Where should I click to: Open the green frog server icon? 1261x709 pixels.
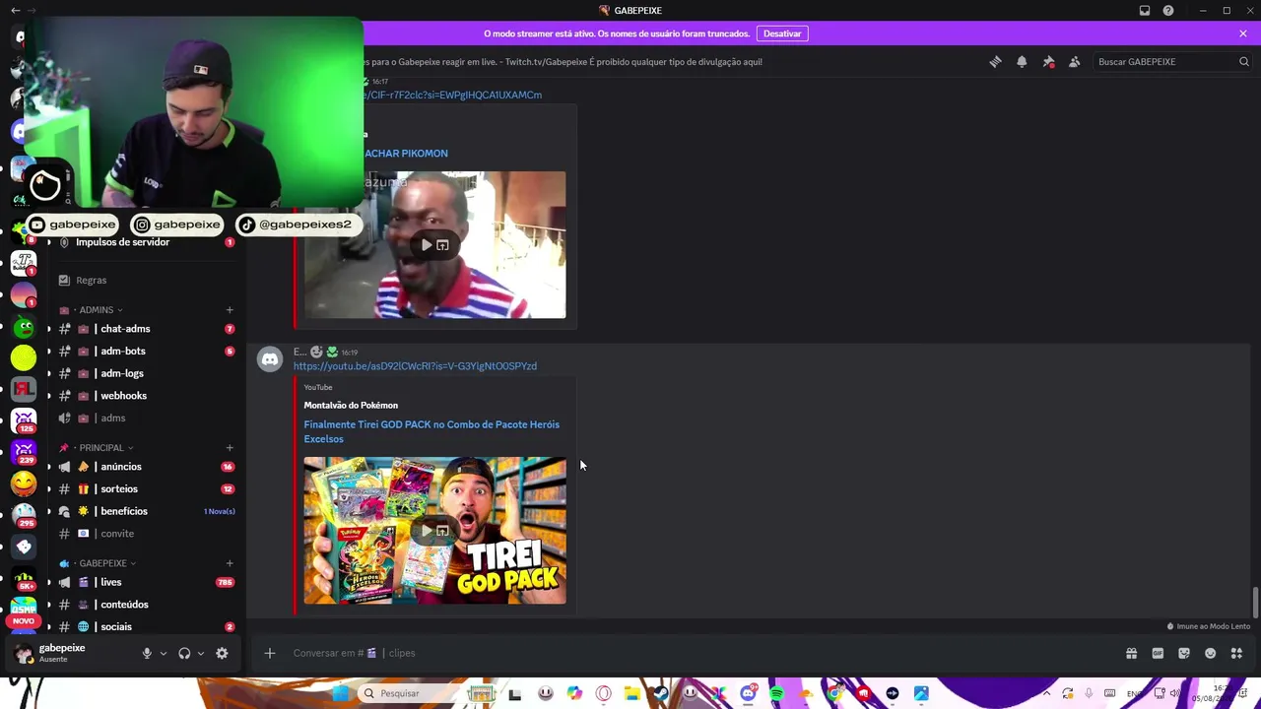click(x=24, y=328)
